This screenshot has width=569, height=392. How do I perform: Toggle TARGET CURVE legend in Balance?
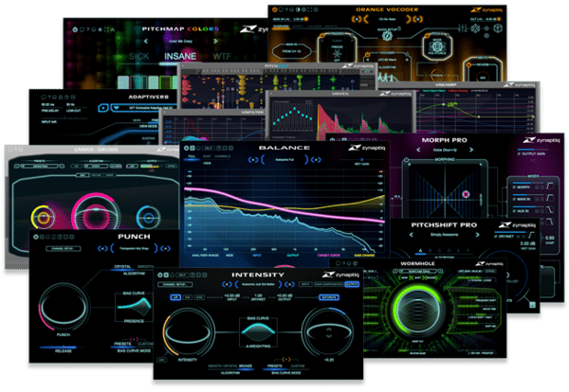(328, 256)
